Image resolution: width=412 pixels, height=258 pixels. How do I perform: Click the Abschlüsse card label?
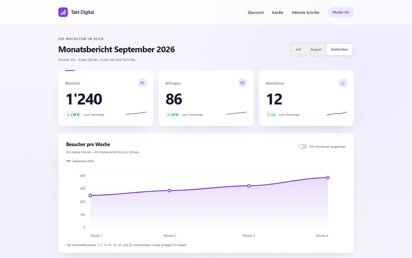275,83
